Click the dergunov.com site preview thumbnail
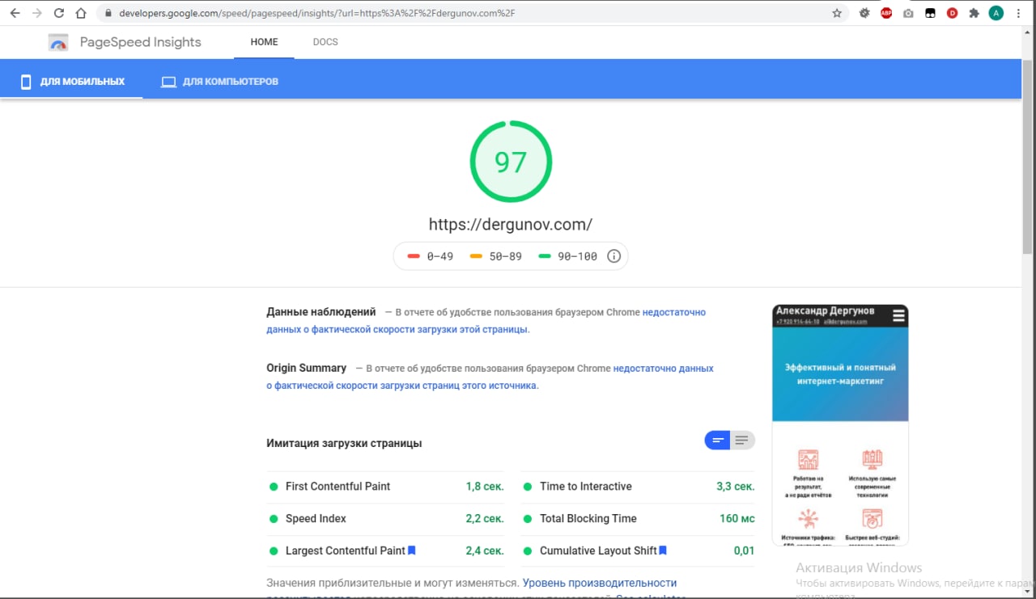 tap(840, 425)
